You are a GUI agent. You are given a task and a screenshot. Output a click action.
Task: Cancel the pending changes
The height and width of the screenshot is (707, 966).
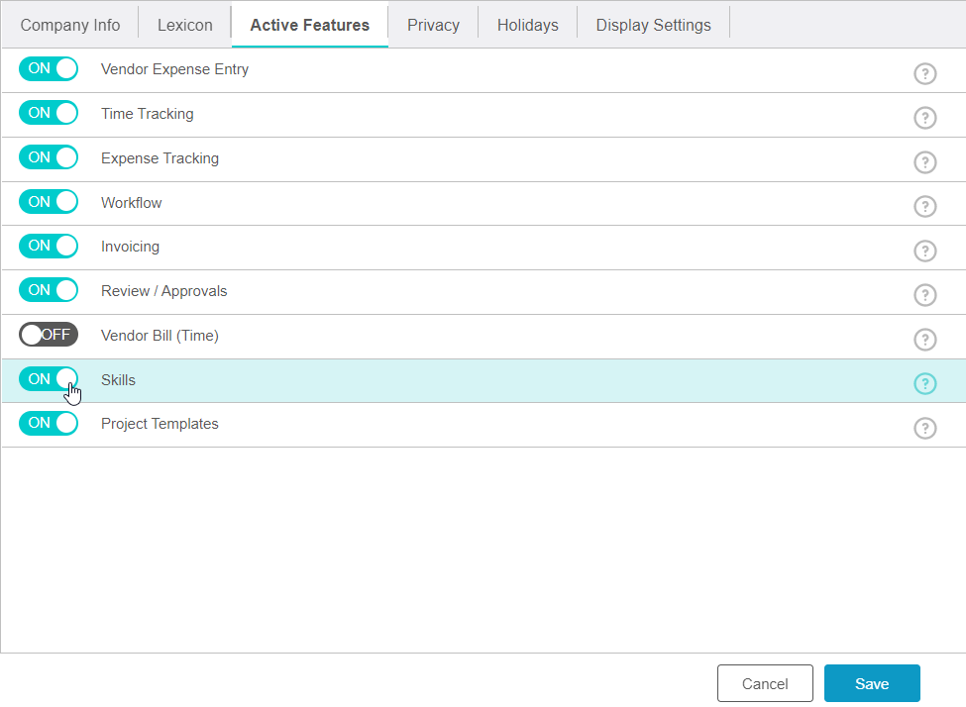[x=765, y=683]
